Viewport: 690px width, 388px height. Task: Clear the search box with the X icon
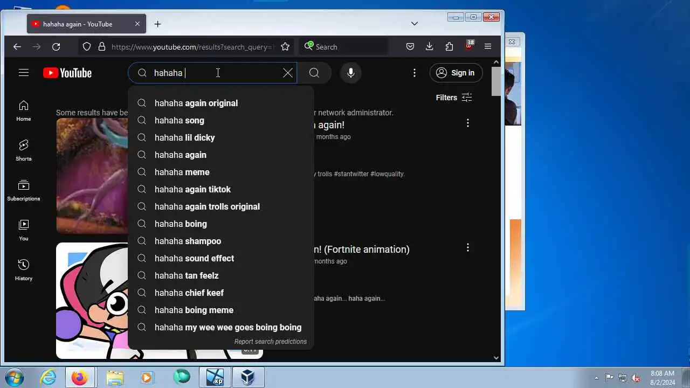coord(288,73)
